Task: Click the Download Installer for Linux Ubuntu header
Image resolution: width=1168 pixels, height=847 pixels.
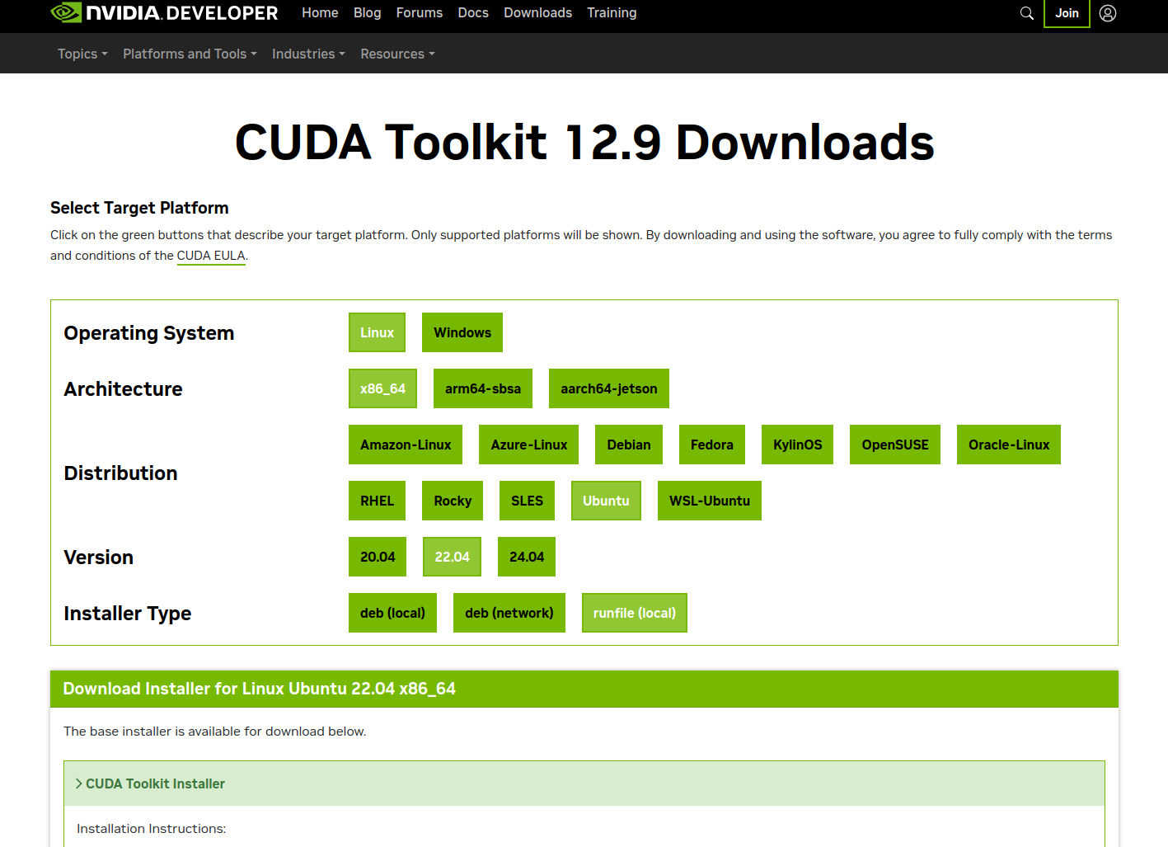Action: coord(584,689)
